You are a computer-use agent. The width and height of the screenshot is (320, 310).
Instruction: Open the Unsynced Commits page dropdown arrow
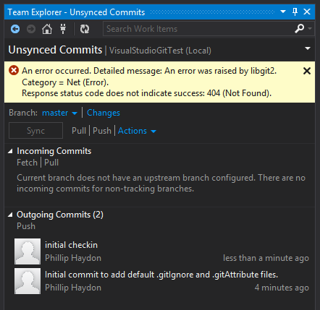308,48
